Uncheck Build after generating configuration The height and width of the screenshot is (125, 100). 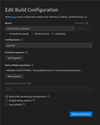click(x=7, y=96)
